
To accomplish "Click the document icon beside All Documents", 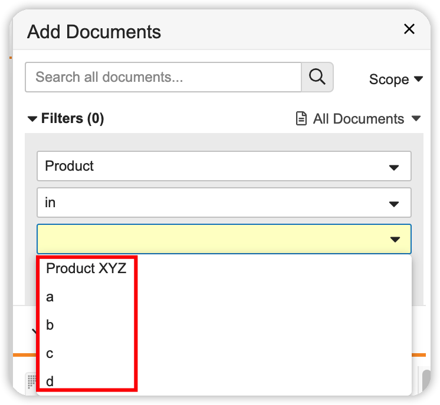I will point(301,119).
